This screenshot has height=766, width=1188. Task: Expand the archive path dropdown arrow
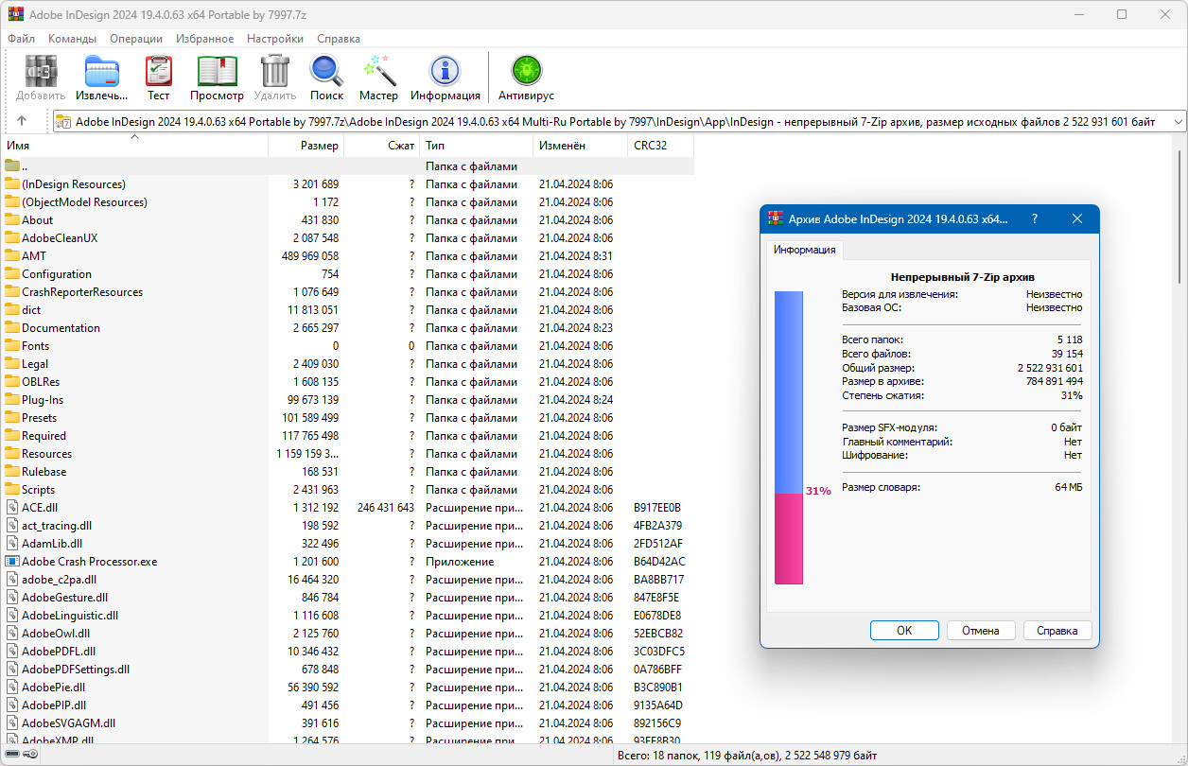[1178, 122]
